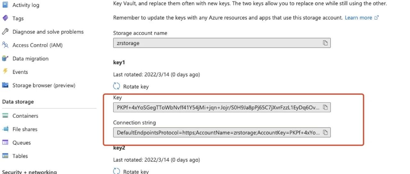Click the Security + networking heading
Screen dimensions: 410x174
29,172
